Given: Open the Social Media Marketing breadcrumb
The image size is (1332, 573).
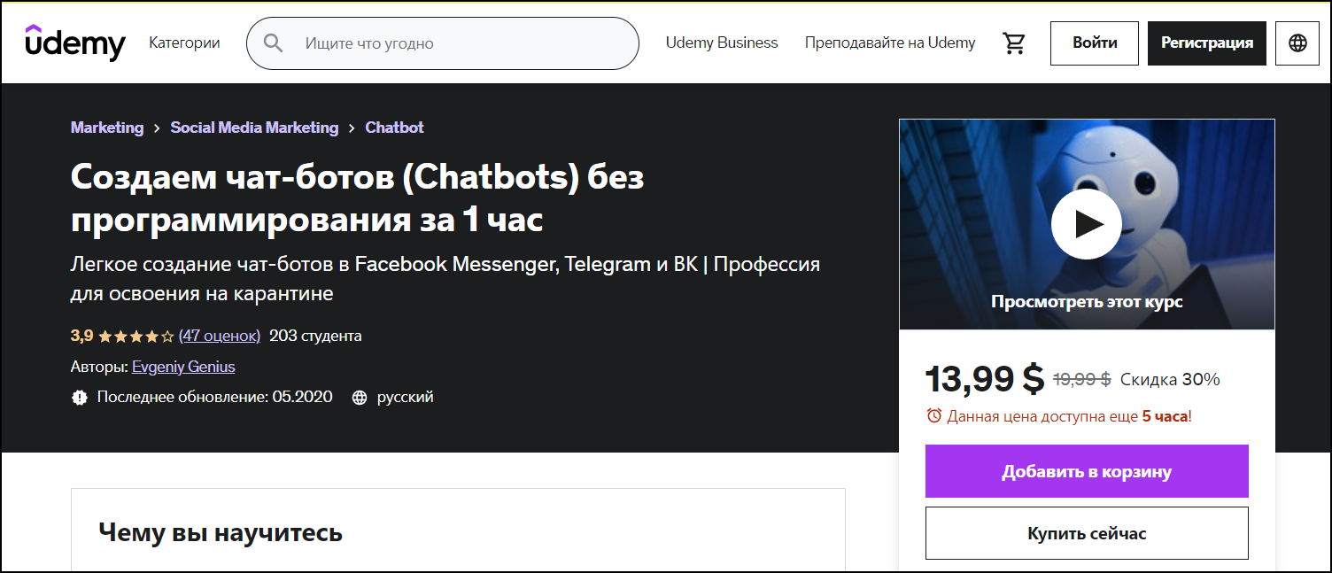Looking at the screenshot, I should coord(254,128).
